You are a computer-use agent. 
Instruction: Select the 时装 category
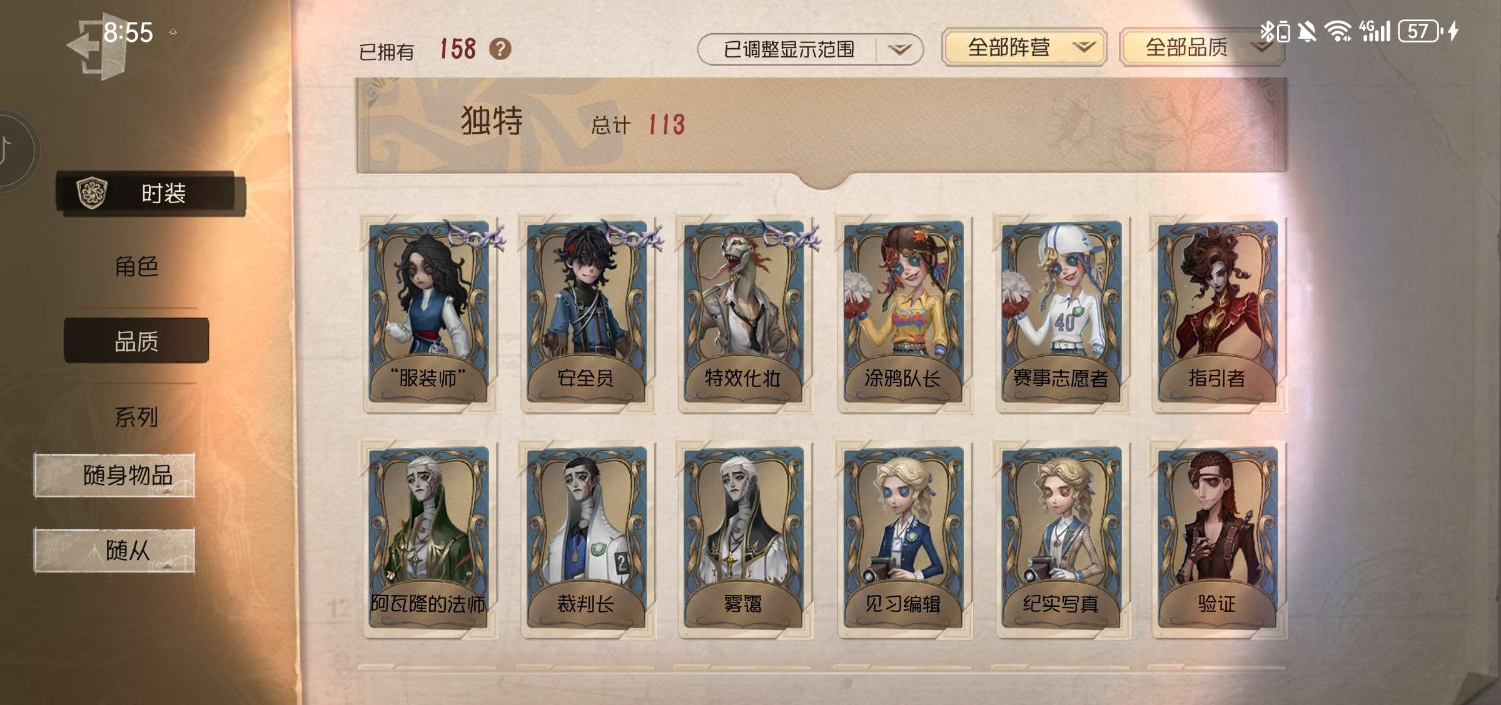(151, 193)
